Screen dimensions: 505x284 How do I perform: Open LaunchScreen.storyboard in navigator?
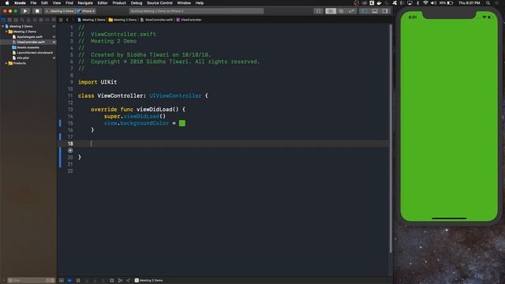(35, 53)
